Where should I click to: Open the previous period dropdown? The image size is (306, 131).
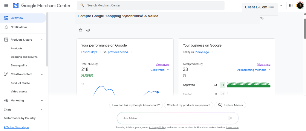pos(120,52)
